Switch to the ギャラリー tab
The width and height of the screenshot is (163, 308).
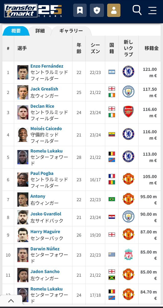tap(71, 31)
